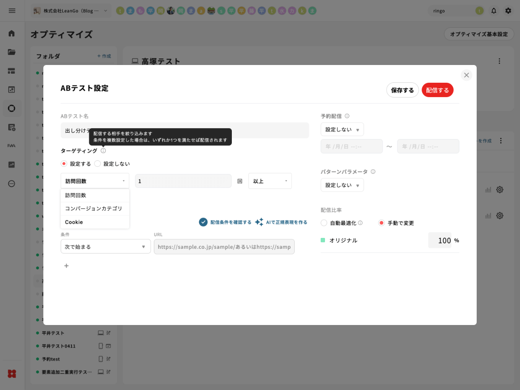Open the analytics chart icon in sidebar
This screenshot has height=390, width=520.
click(12, 165)
